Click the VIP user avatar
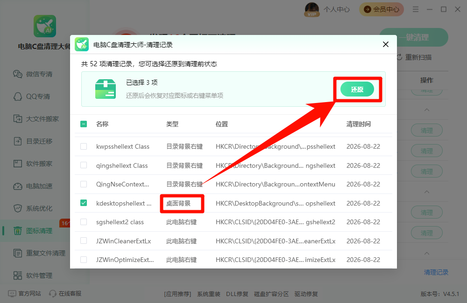The width and height of the screenshot is (467, 303). pyautogui.click(x=312, y=9)
